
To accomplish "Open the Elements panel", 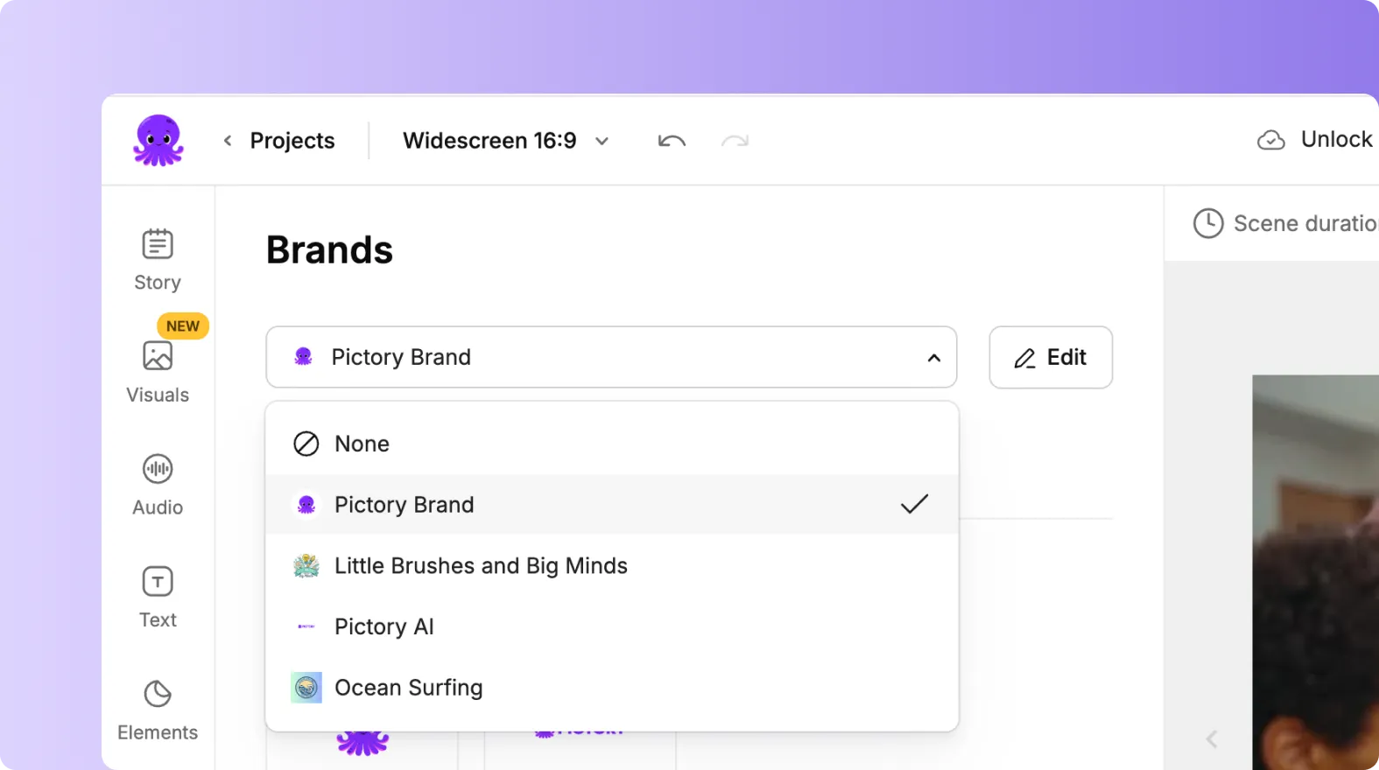I will pyautogui.click(x=158, y=710).
